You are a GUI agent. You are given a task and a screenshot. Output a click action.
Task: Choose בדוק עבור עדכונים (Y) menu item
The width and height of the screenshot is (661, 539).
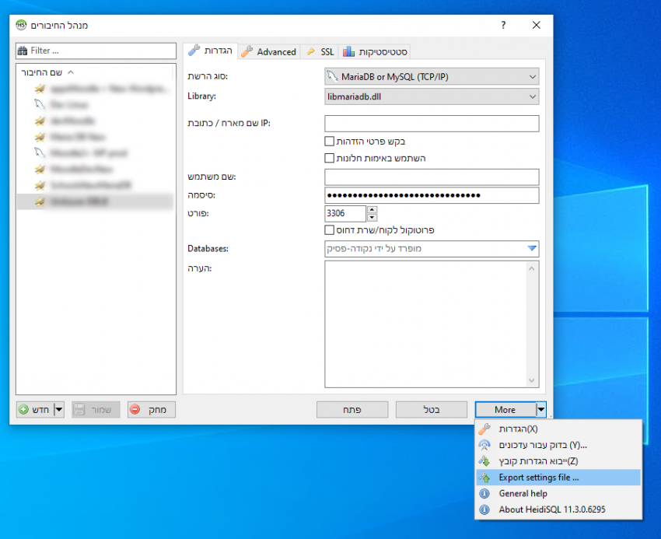[x=558, y=445]
